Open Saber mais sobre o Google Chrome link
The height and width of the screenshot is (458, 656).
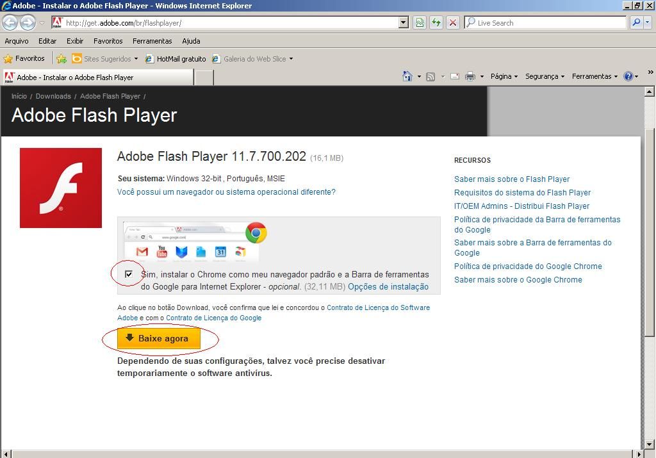click(x=518, y=279)
